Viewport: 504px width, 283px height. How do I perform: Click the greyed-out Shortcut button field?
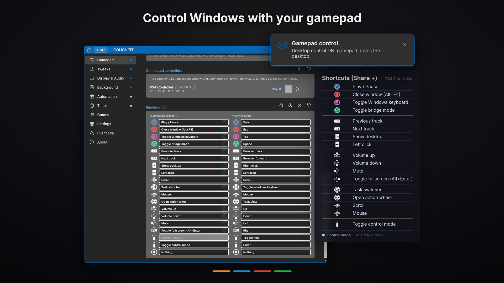194,238
